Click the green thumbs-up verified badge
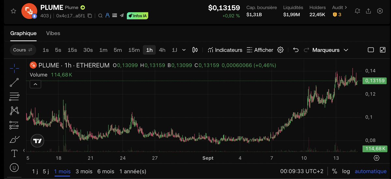 tap(83, 8)
